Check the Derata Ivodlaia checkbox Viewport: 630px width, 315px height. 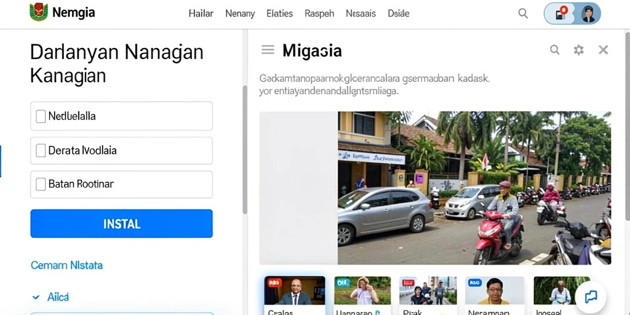point(41,151)
